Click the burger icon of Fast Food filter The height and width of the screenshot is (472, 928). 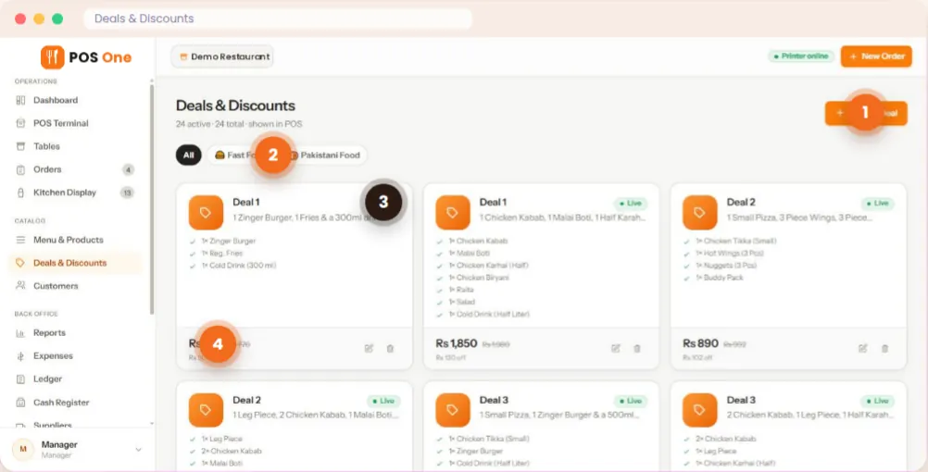click(219, 155)
